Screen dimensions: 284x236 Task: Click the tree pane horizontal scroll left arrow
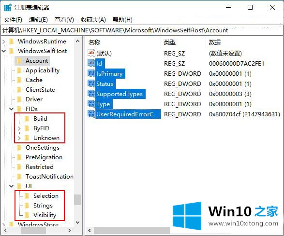[5, 230]
